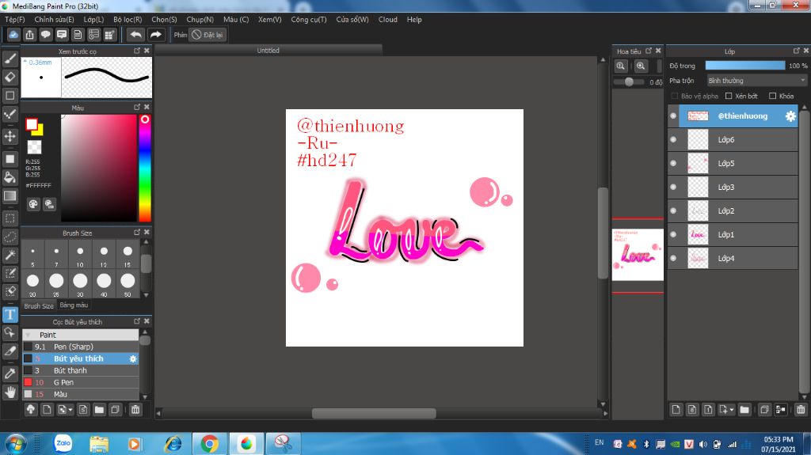Click the Đặt lại reset button
Viewport: 811px width, 455px height.
208,35
